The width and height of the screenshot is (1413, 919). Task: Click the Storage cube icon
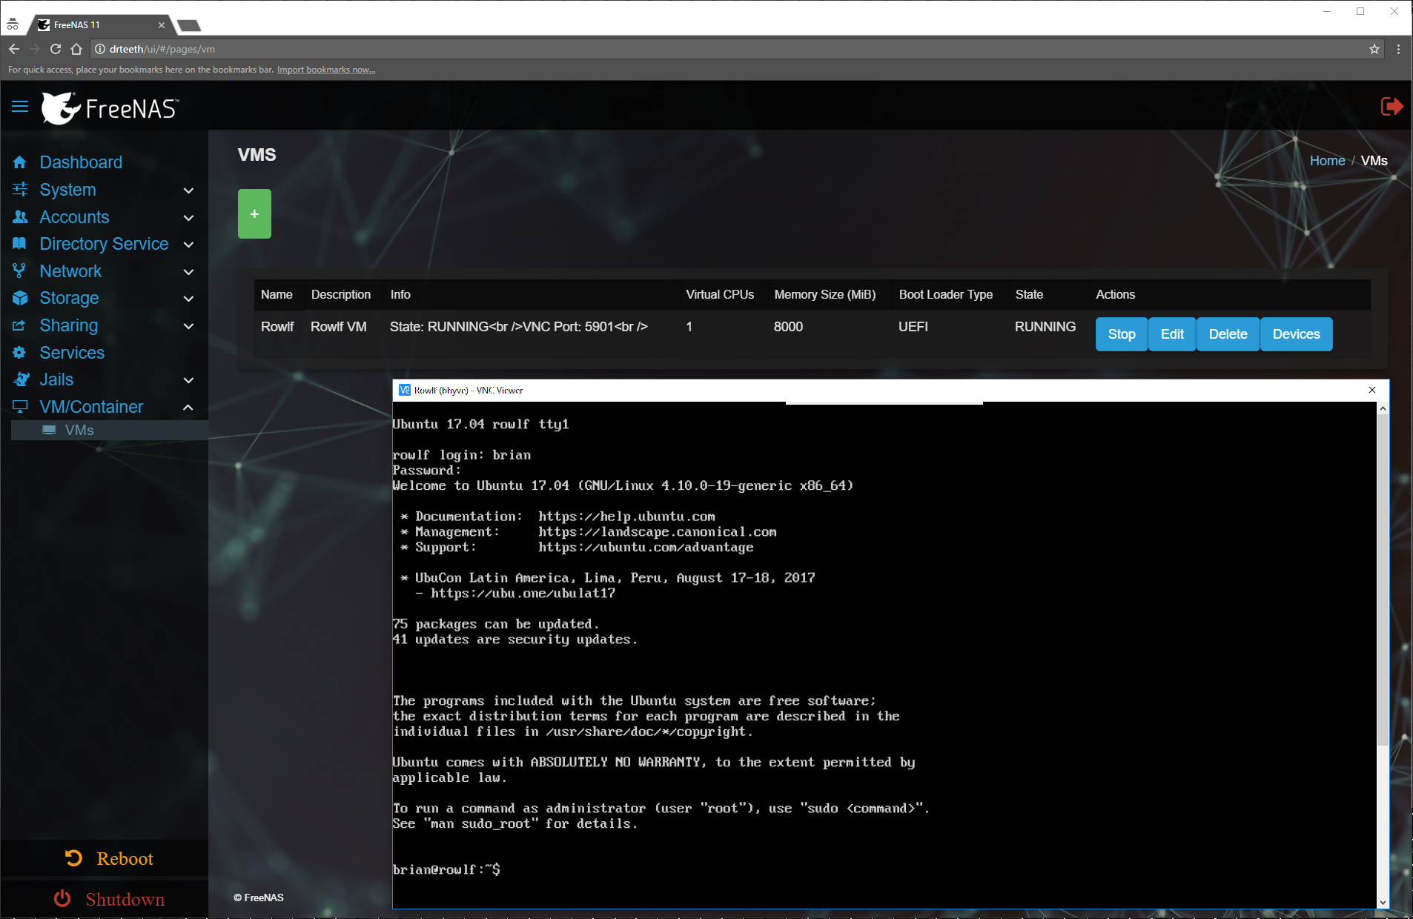tap(20, 298)
